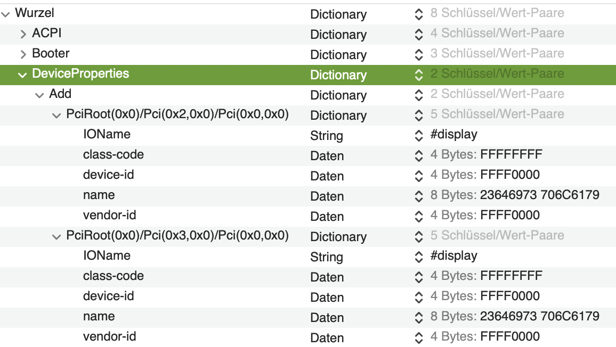Edit the first name value 23646973 706C6179
Screen dimensions: 616x347
[539, 195]
